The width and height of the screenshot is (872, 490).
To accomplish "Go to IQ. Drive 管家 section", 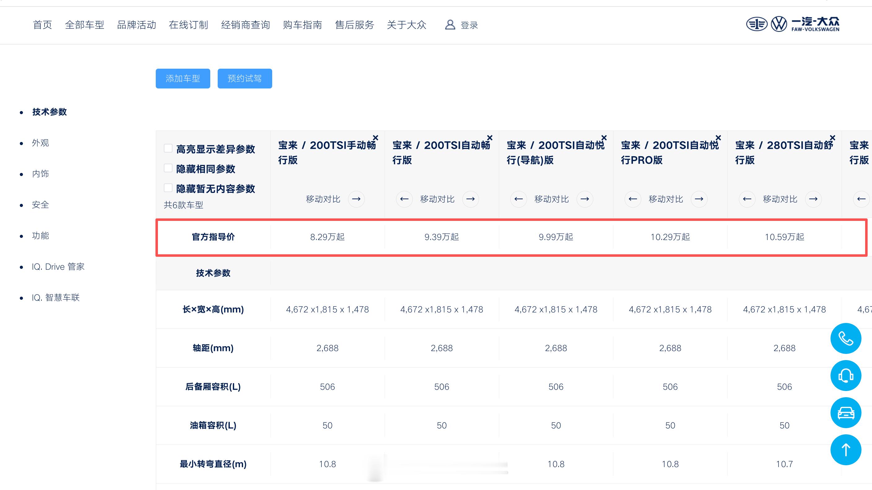I will (58, 267).
